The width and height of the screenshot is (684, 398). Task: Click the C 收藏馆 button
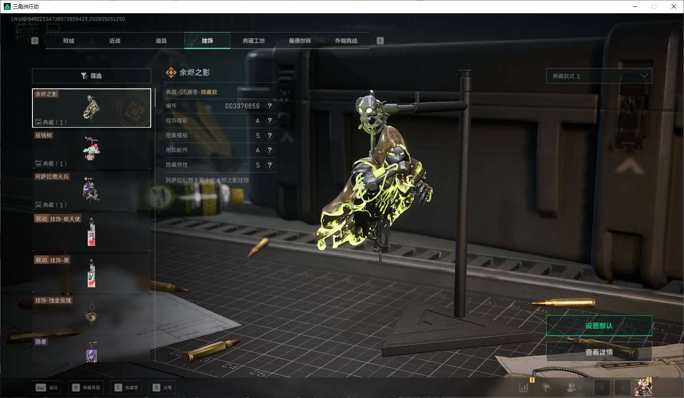(x=126, y=387)
